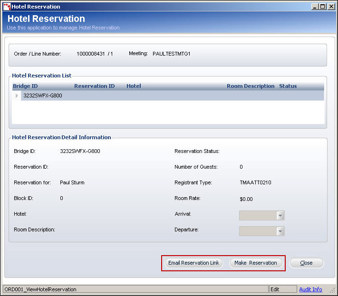Viewport: 338px width, 296px height.
Task: Click ORD001_ViewHotelReservation in status bar
Action: pyautogui.click(x=40, y=289)
